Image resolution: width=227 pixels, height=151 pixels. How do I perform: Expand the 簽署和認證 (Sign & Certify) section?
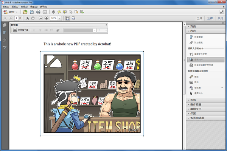coord(205,118)
